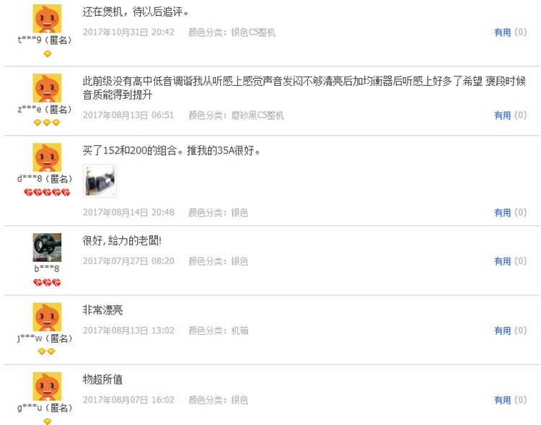Click username b***8 below avatar
This screenshot has width=541, height=425.
pyautogui.click(x=47, y=268)
